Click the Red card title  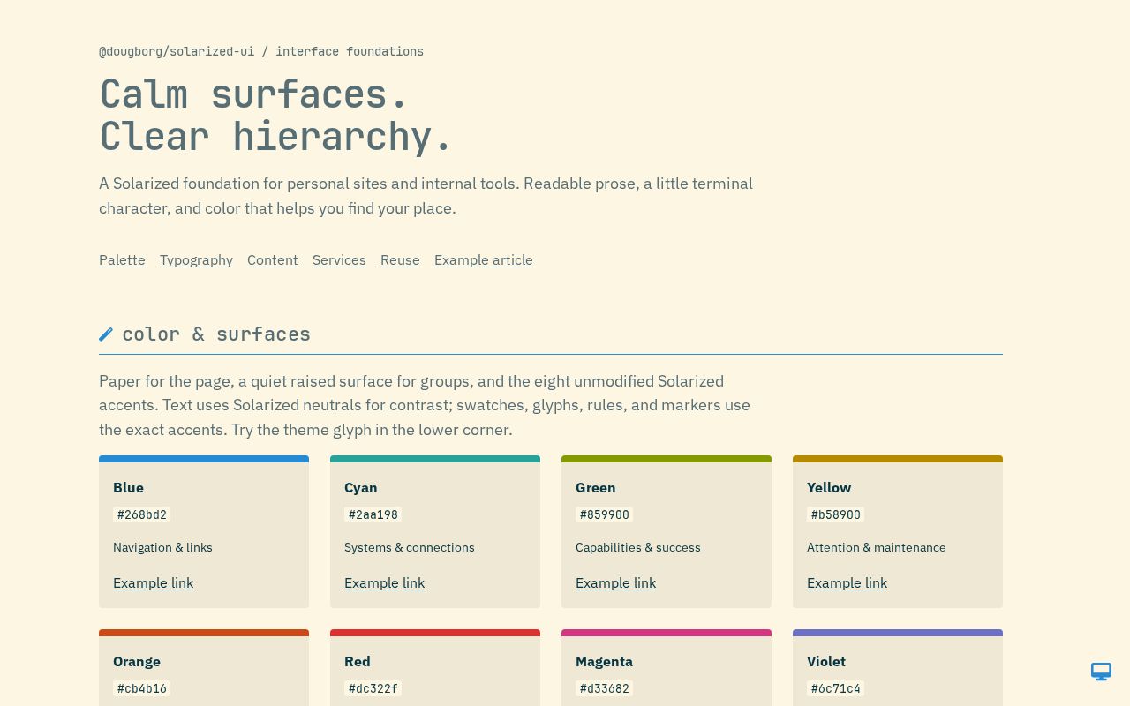pos(357,661)
